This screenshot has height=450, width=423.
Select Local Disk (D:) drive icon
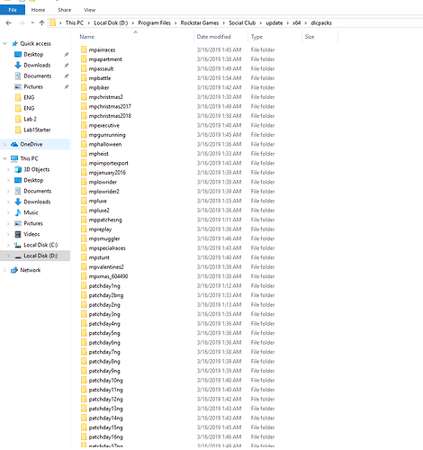pos(18,256)
